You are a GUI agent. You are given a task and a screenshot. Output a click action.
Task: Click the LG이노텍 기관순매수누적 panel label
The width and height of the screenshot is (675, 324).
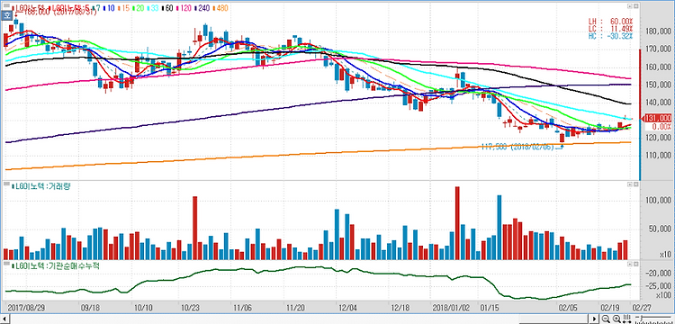click(56, 265)
